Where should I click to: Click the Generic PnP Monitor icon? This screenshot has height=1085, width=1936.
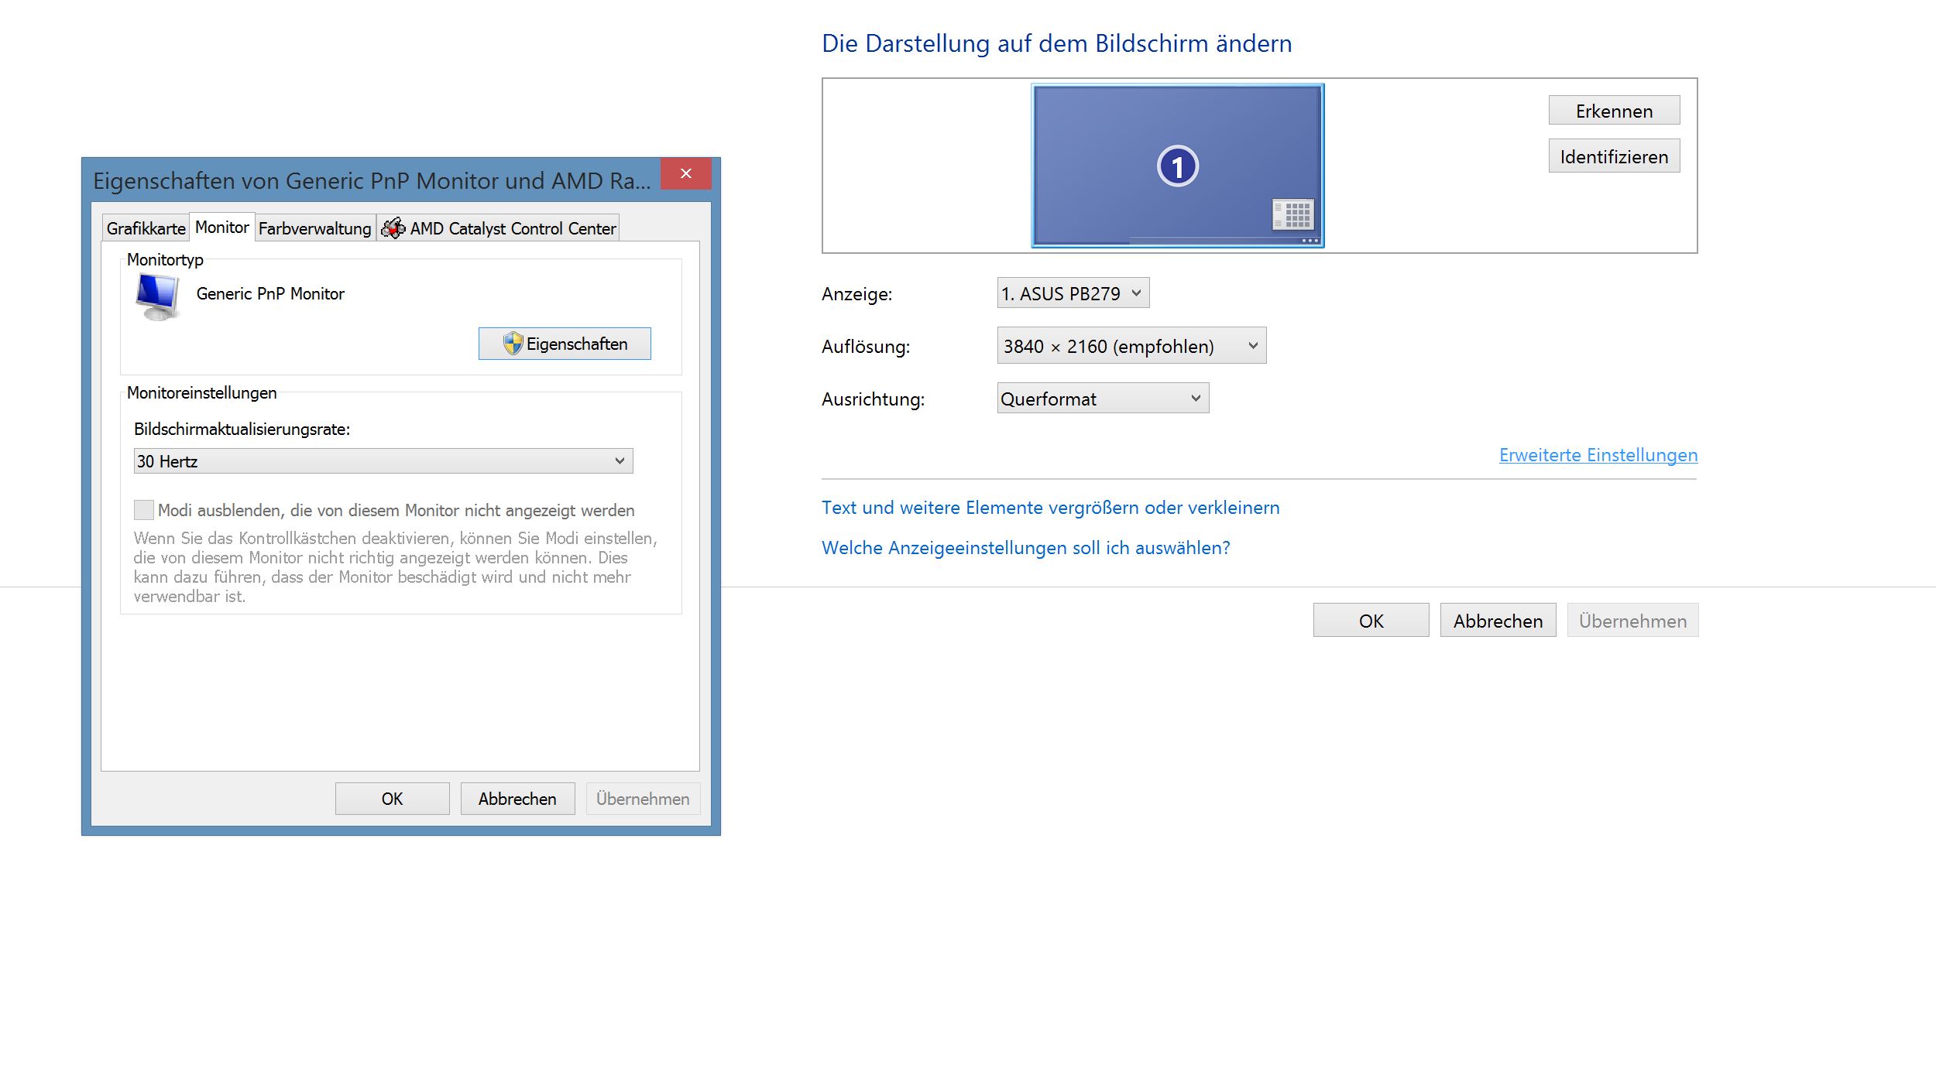coord(158,296)
